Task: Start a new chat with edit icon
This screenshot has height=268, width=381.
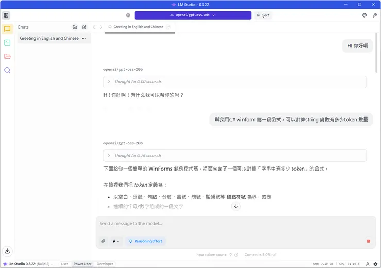Action: click(84, 27)
